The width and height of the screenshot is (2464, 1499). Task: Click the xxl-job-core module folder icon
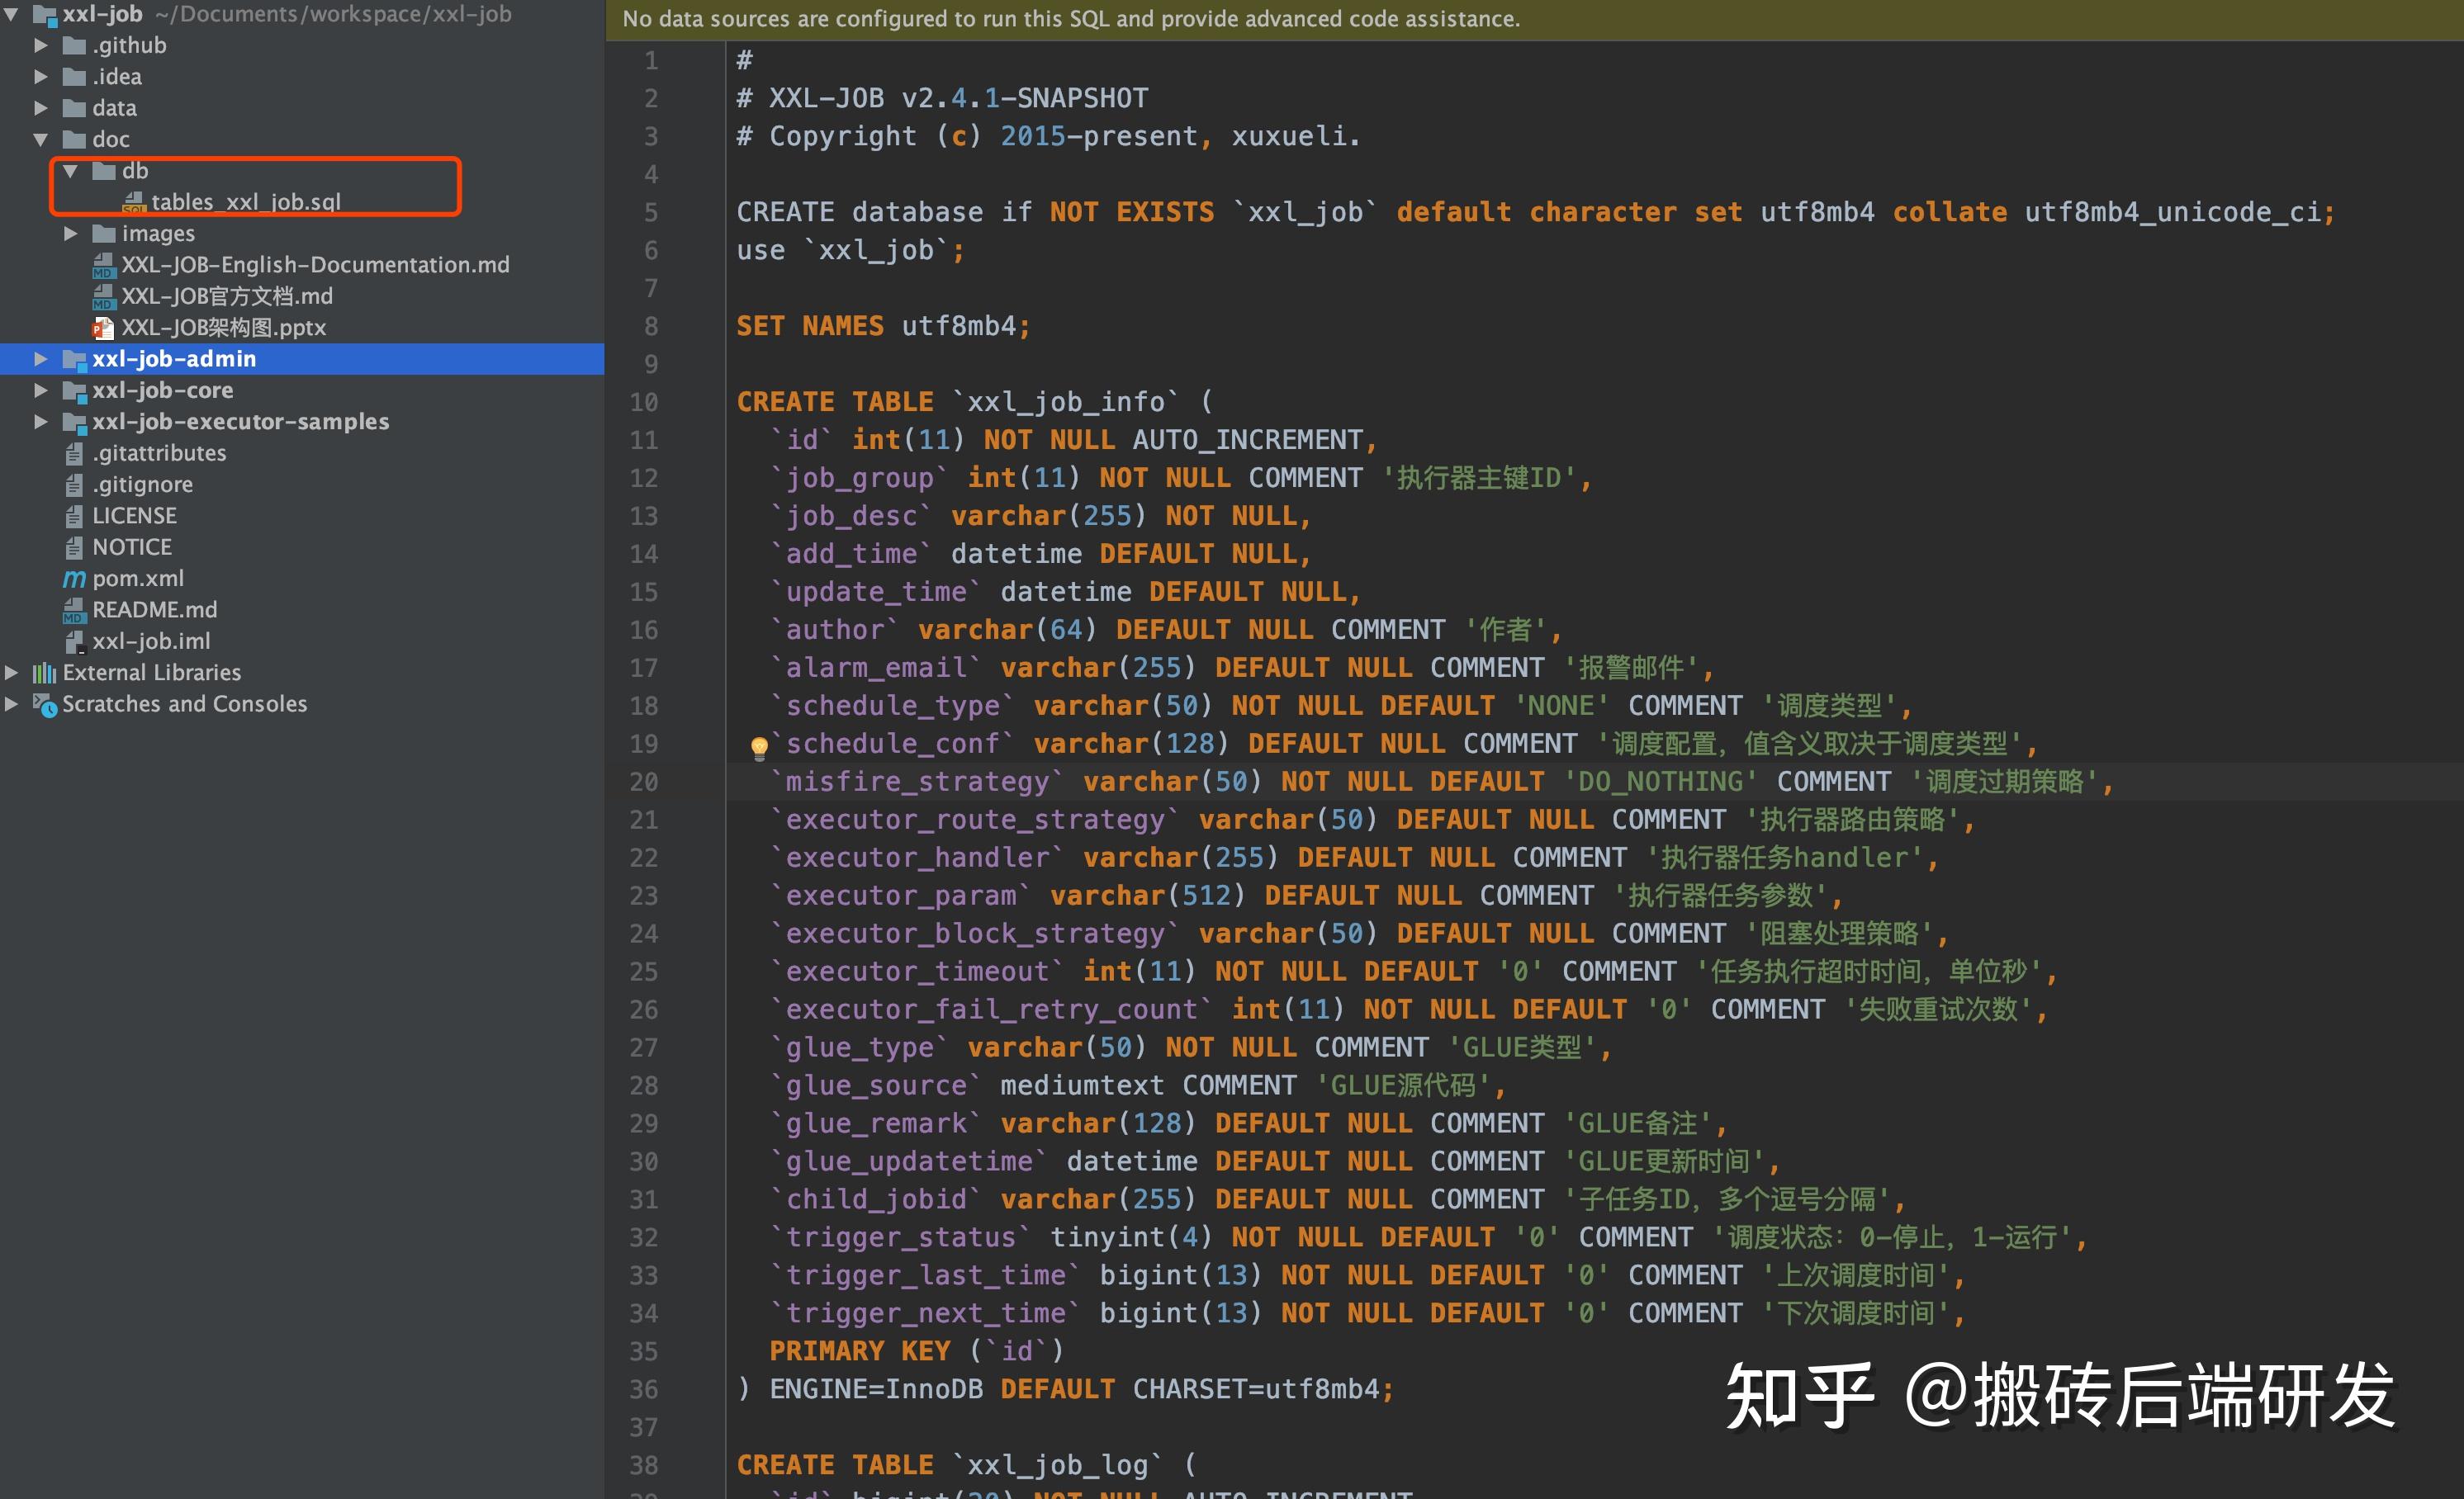[74, 390]
